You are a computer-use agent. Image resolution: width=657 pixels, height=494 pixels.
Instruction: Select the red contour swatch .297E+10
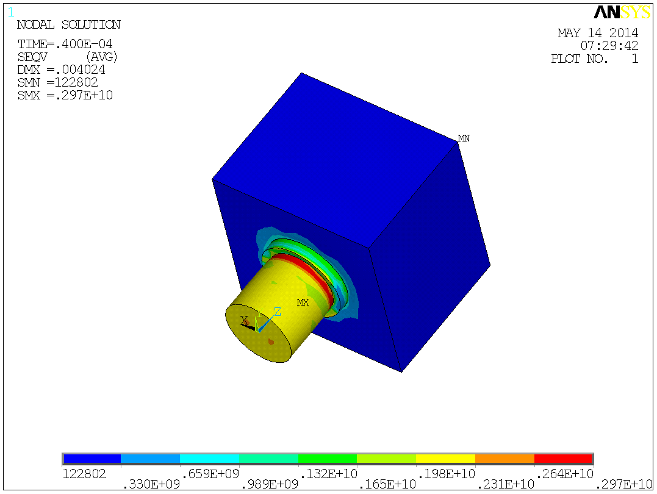(563, 457)
